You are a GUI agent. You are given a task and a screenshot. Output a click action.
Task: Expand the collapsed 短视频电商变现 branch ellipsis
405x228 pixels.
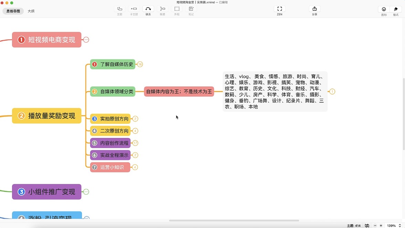pos(86,40)
